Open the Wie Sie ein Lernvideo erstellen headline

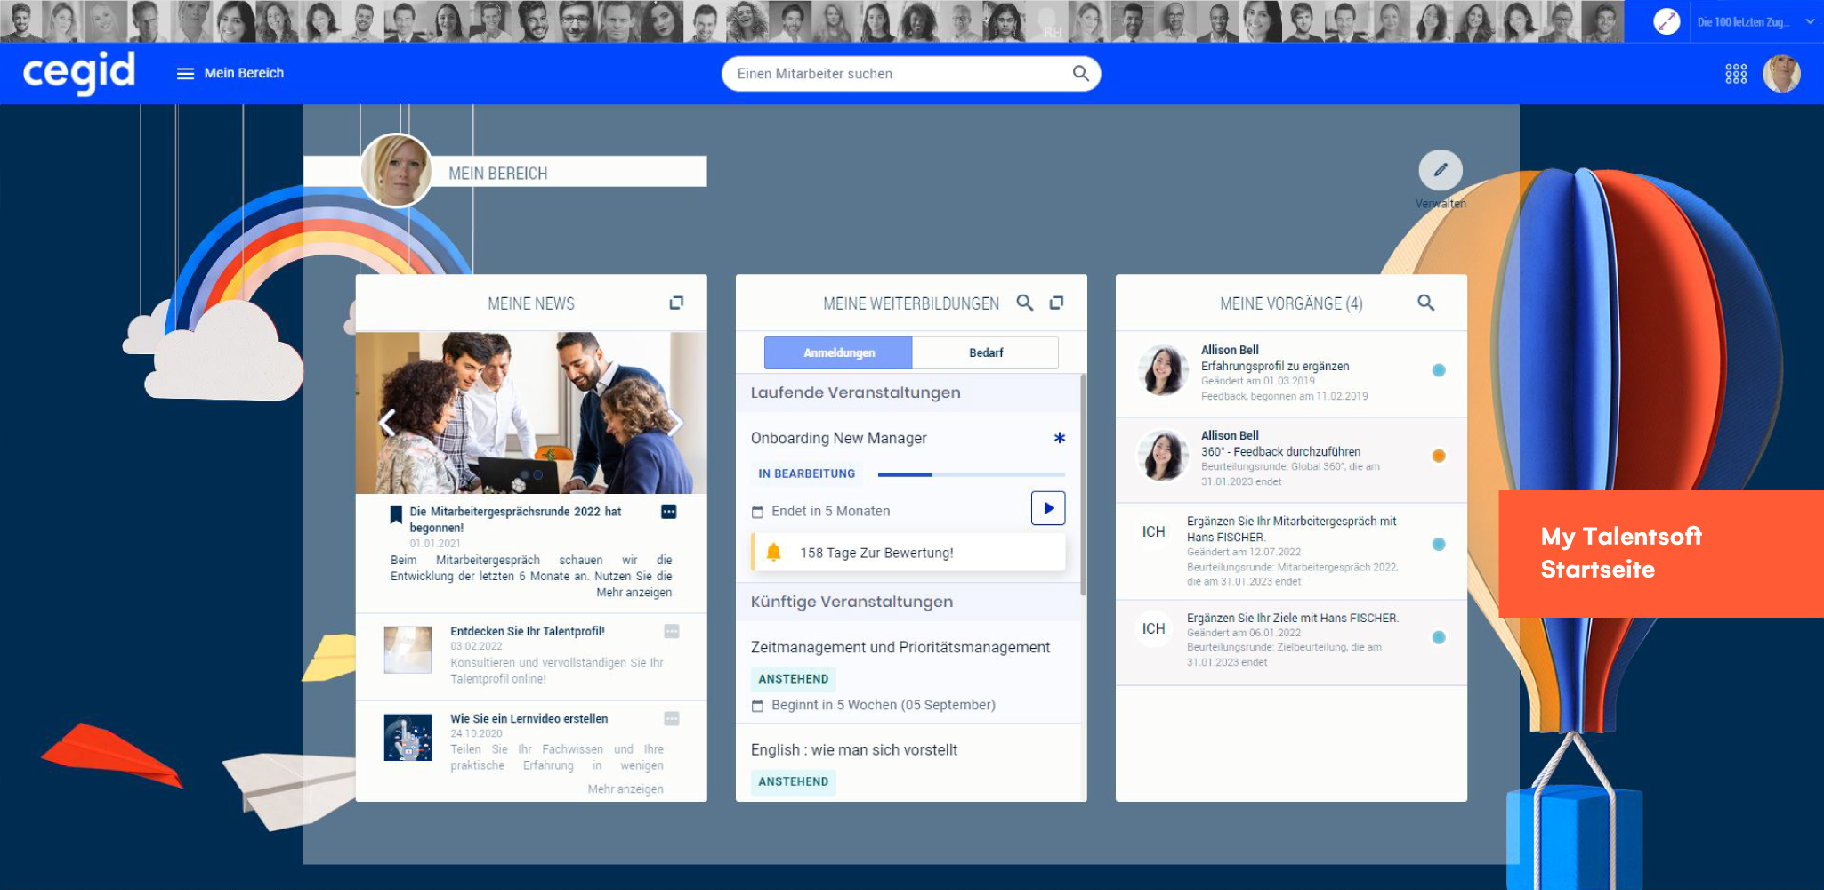tap(529, 718)
